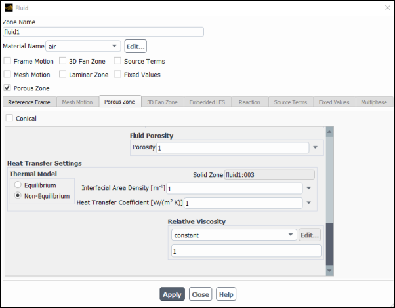
Task: Enable the Laminar Zone checkbox
Action: (x=62, y=75)
